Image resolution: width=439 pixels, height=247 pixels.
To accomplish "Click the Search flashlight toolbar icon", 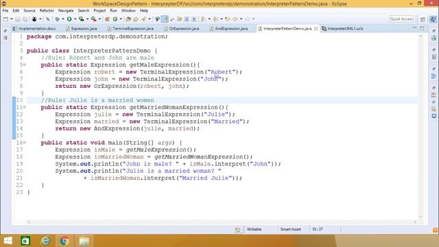I will point(143,19).
